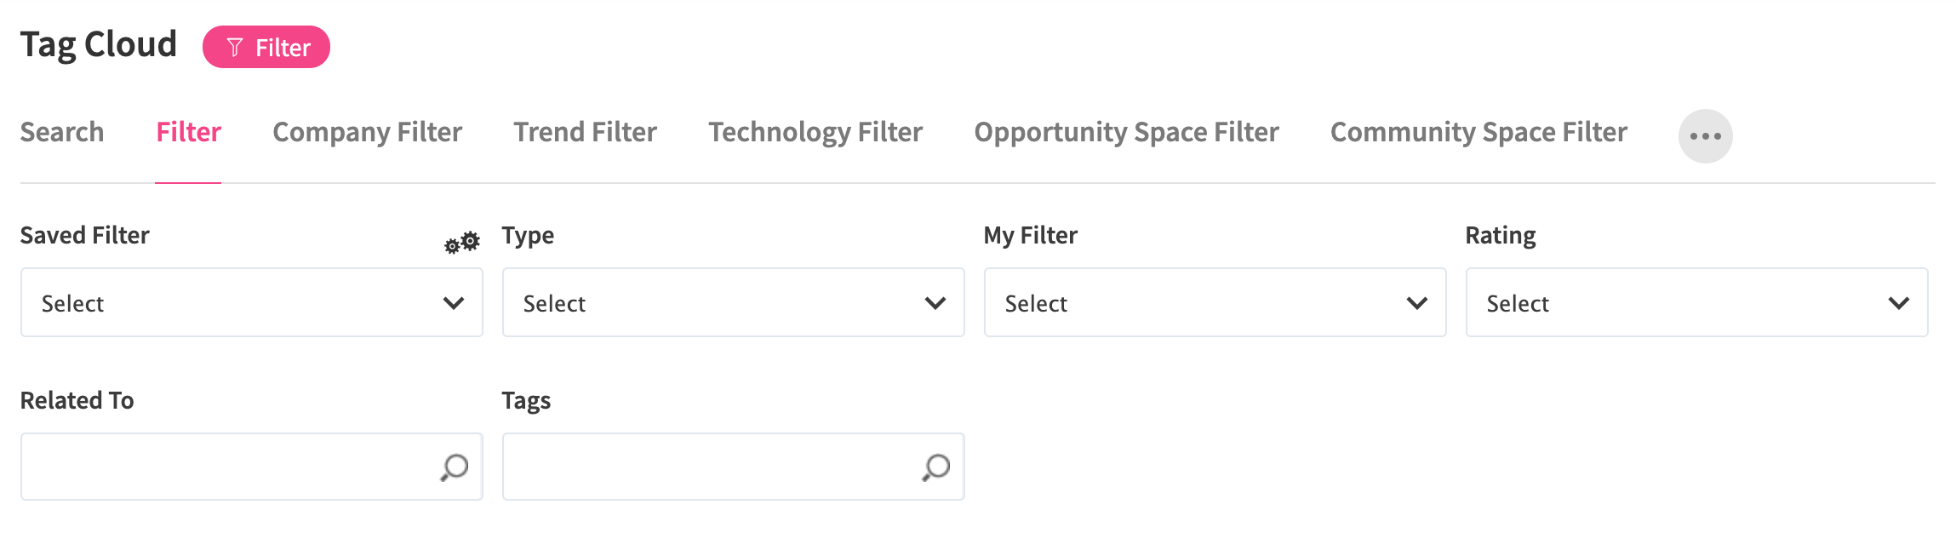Image resolution: width=1956 pixels, height=533 pixels.
Task: Focus the Related To input field
Action: 230,467
